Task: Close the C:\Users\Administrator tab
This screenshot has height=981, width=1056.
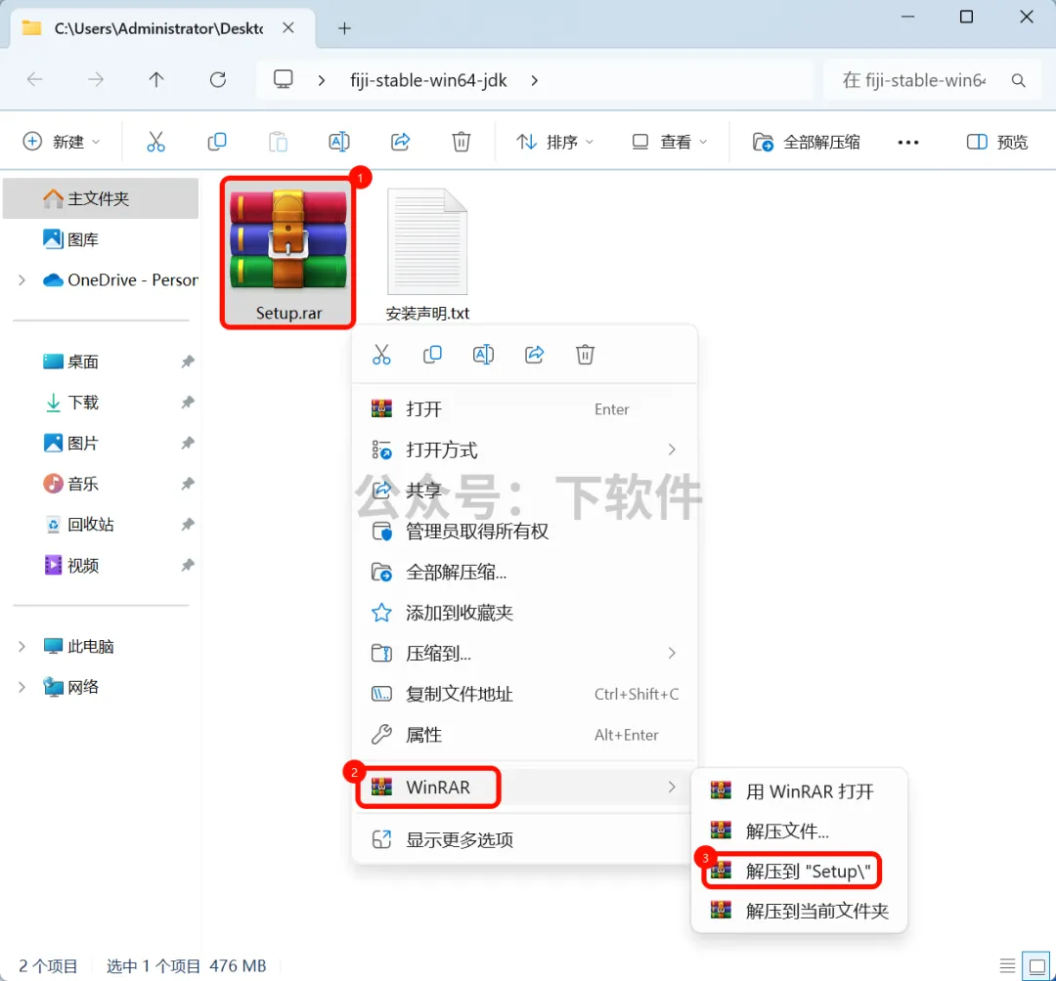Action: point(288,28)
